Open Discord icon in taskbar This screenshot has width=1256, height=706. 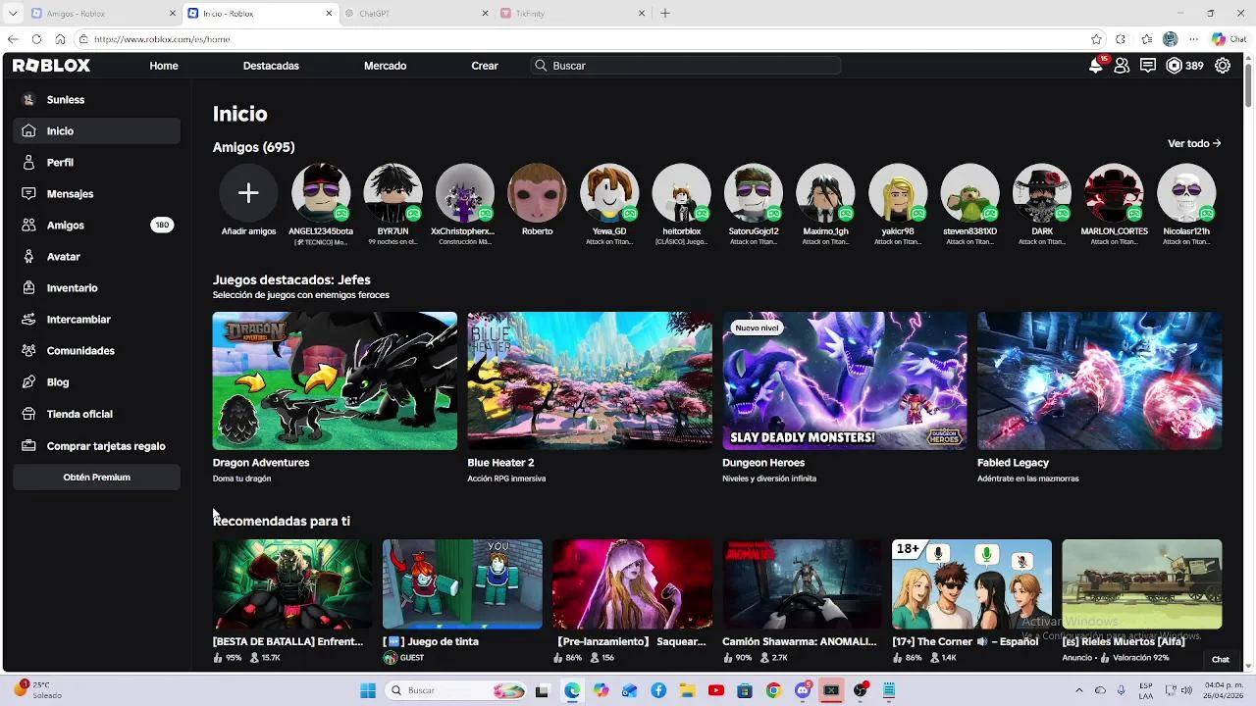pyautogui.click(x=803, y=690)
